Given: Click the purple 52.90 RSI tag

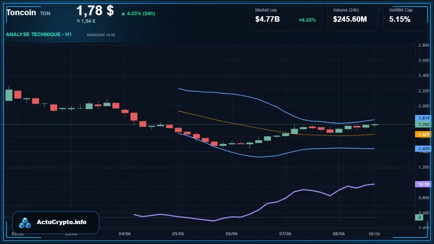Looking at the screenshot, I should [x=423, y=184].
